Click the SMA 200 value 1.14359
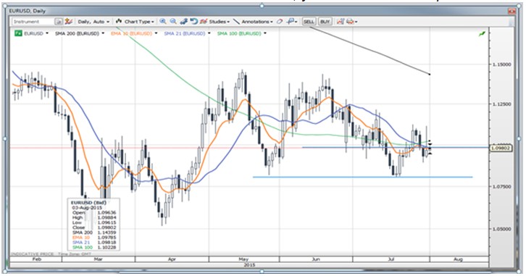The image size is (526, 276). click(x=107, y=233)
